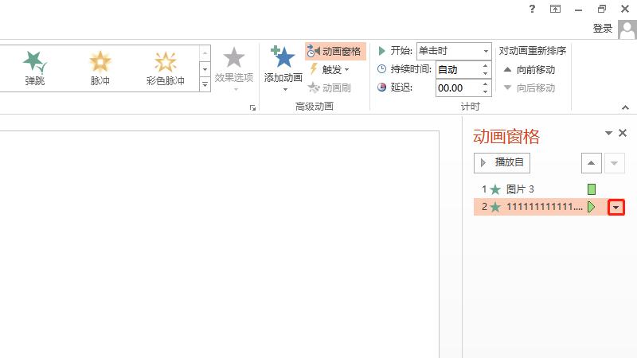
Task: Select animation item 2 with text 1111111
Action: 549,207
